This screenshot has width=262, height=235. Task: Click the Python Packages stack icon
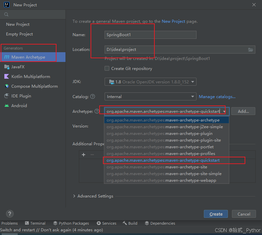[x=55, y=223]
